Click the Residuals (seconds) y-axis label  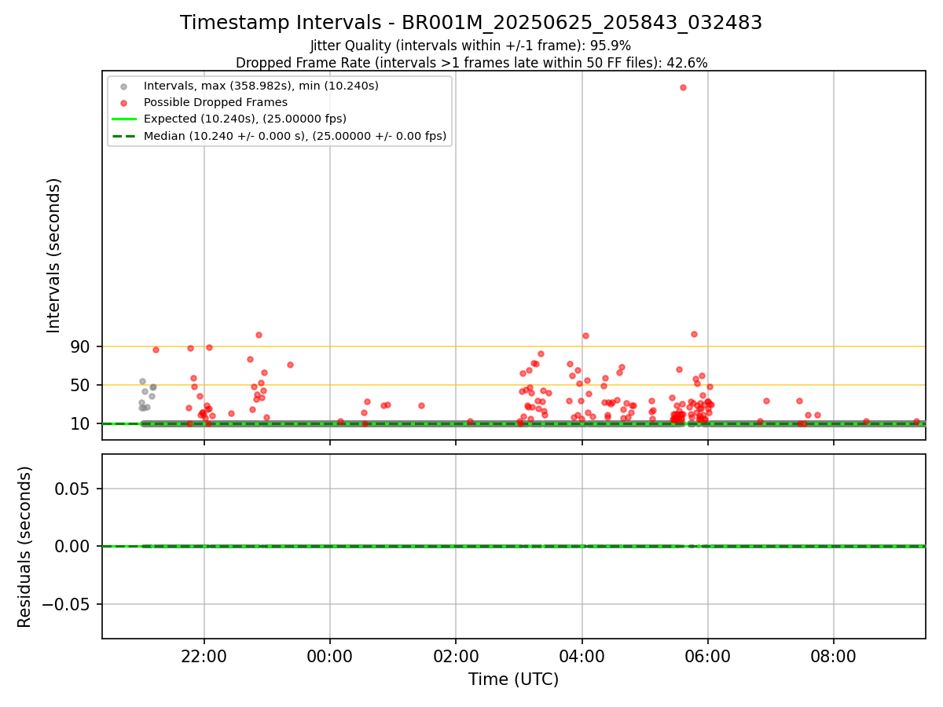[x=25, y=547]
